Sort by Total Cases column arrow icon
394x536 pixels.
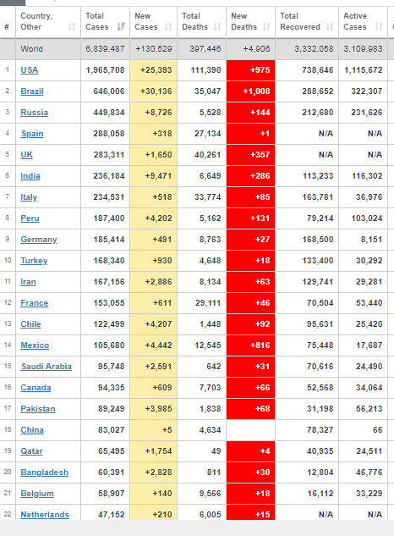[121, 26]
